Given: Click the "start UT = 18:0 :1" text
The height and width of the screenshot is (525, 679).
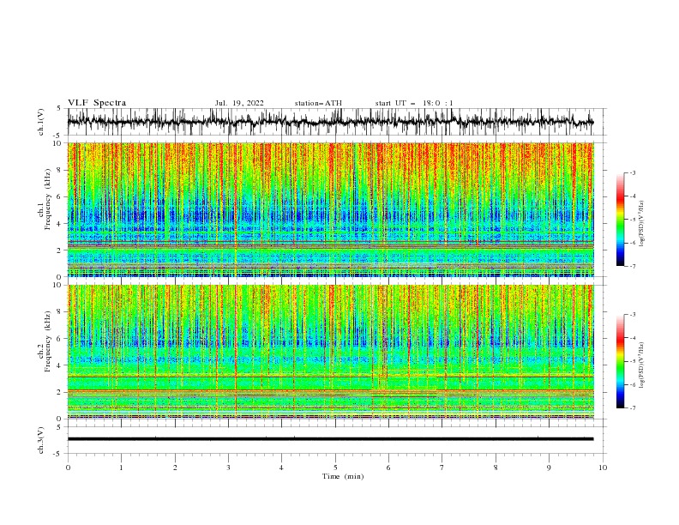Looking at the screenshot, I should [x=414, y=103].
